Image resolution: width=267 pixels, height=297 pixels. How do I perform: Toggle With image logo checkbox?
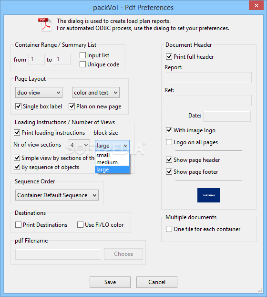click(x=169, y=130)
